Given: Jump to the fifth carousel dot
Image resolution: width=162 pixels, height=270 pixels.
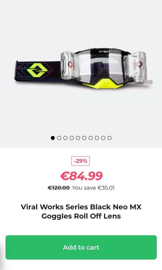Looking at the screenshot, I should 78,138.
